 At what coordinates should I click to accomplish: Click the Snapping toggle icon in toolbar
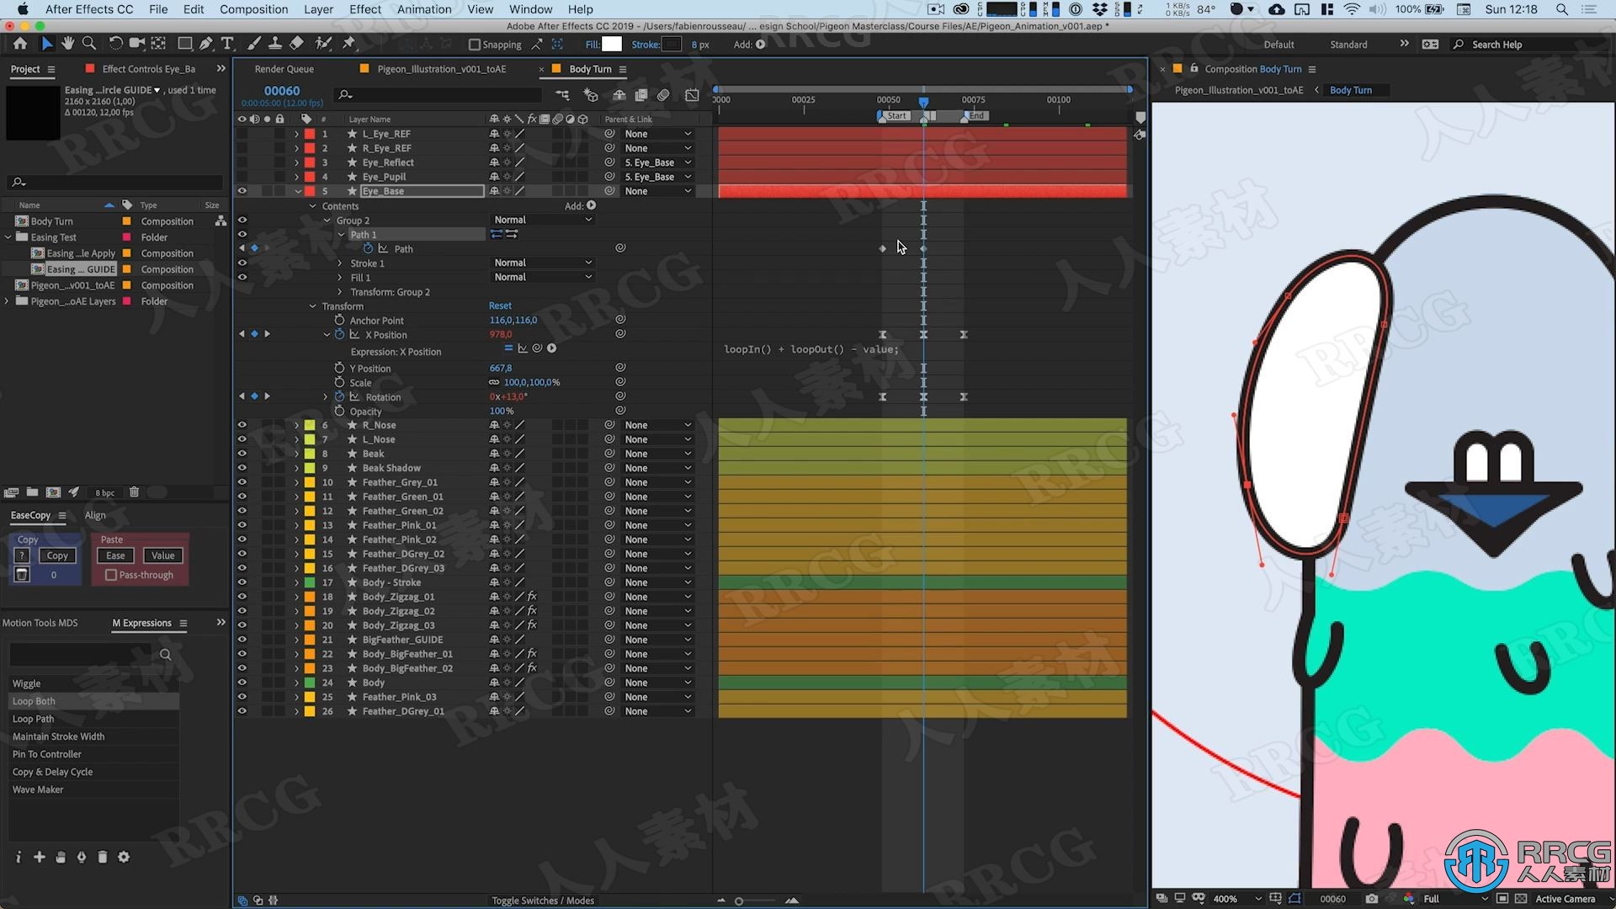(470, 45)
